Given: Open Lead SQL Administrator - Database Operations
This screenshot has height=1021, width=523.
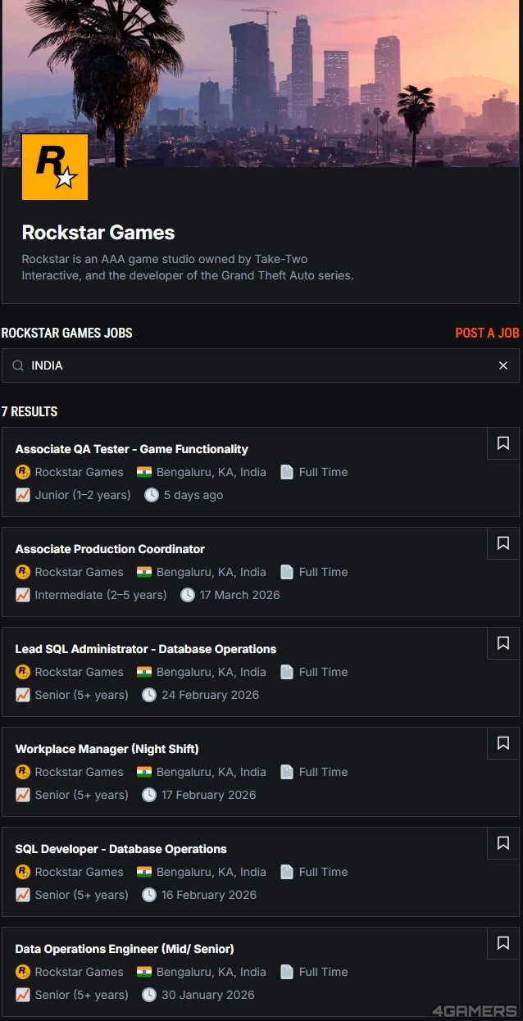Looking at the screenshot, I should [x=145, y=649].
